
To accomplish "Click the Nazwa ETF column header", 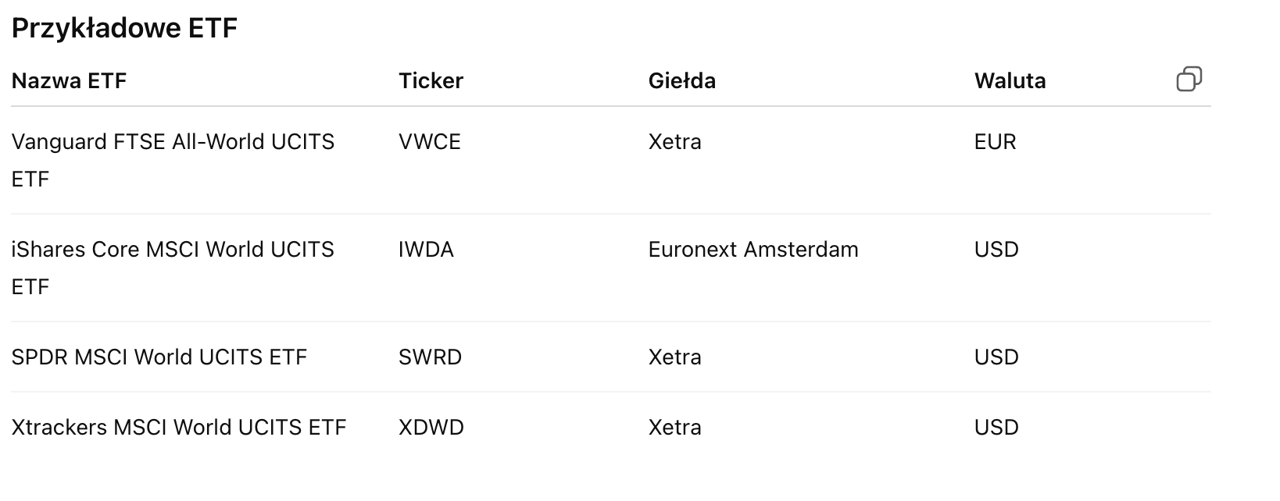I will point(69,81).
